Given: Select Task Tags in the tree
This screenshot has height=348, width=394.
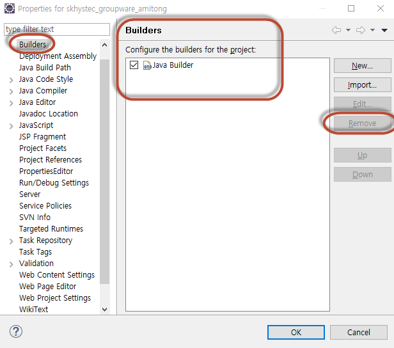Looking at the screenshot, I should pyautogui.click(x=35, y=252).
